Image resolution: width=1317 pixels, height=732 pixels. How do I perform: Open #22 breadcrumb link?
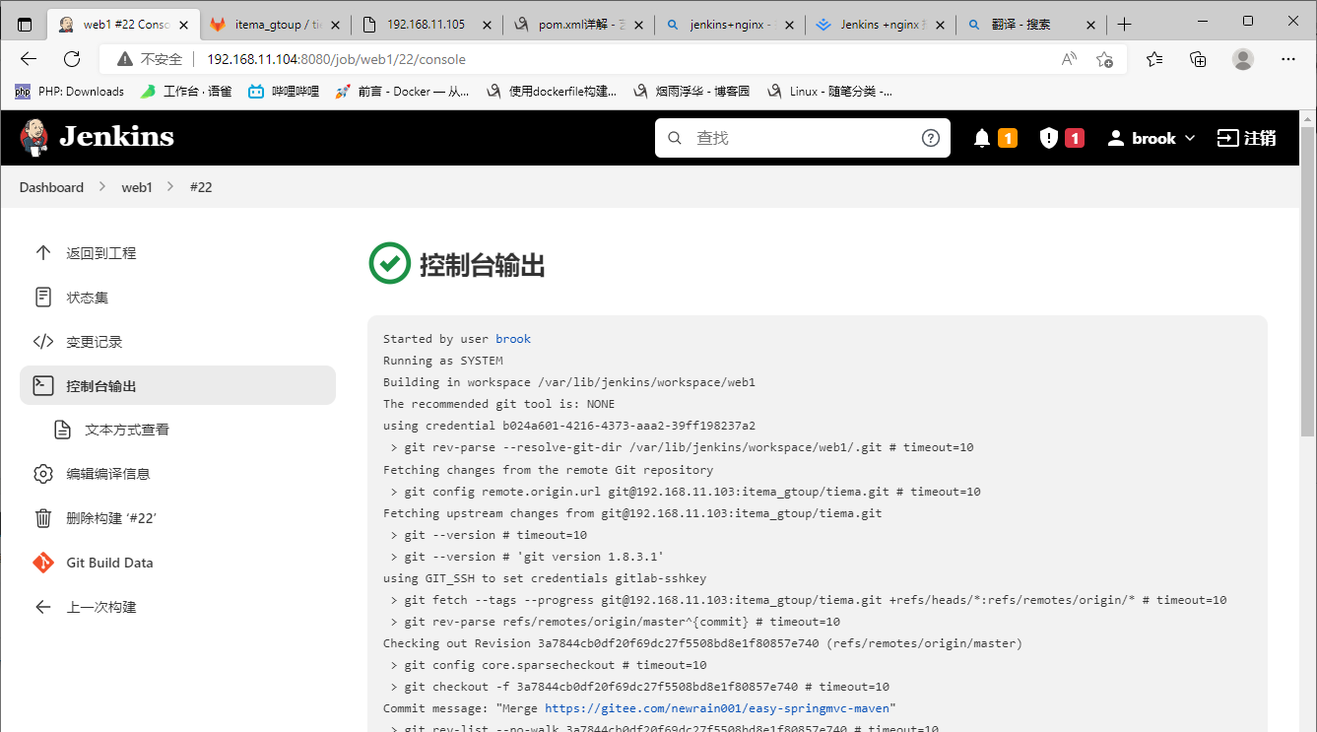[201, 187]
